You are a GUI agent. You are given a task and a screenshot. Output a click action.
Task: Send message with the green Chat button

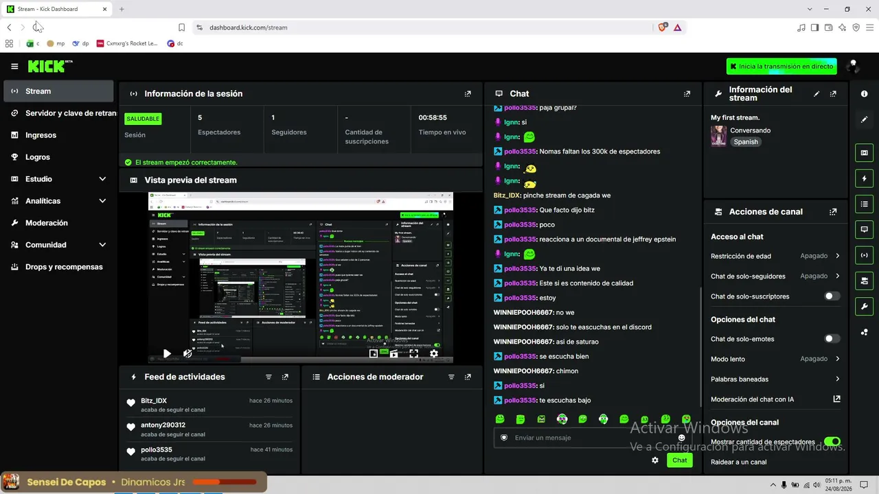679,460
